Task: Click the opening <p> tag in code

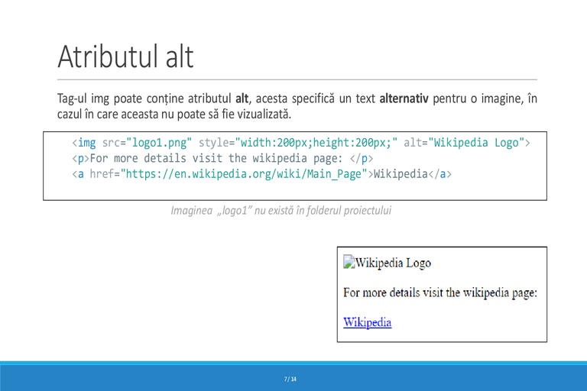Action: pyautogui.click(x=80, y=158)
